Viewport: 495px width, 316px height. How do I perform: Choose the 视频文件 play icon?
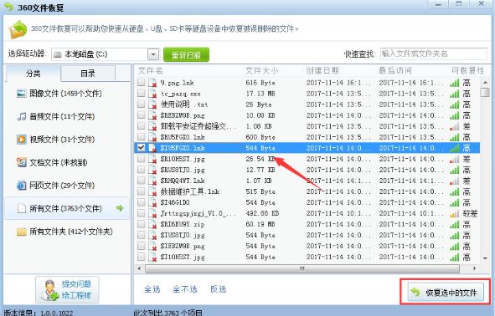[22, 140]
